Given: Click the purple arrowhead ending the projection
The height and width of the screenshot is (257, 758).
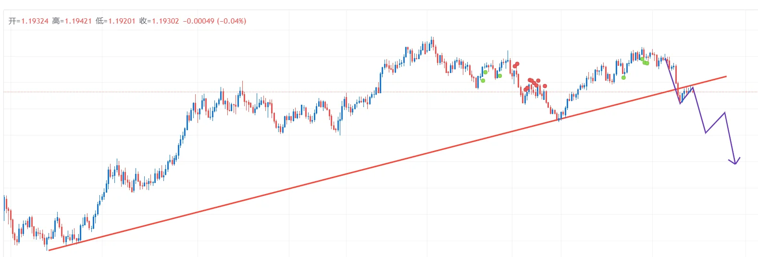Looking at the screenshot, I should coord(735,163).
